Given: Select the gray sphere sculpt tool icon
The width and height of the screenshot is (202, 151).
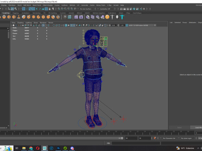Looking at the screenshot, I should 24,17.
